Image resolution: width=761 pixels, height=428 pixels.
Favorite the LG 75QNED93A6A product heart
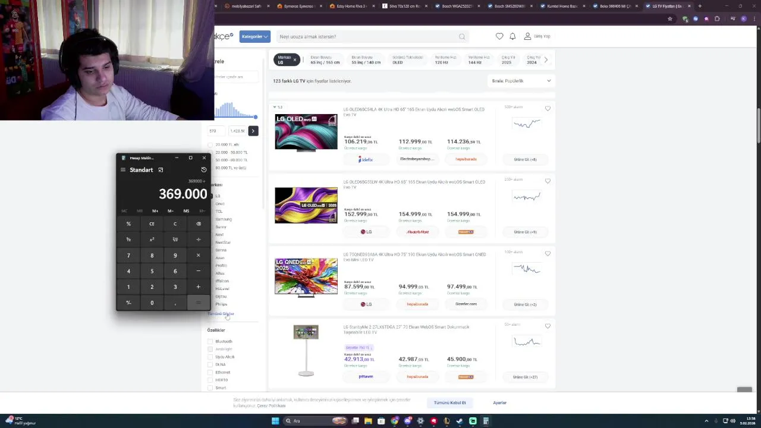point(548,253)
